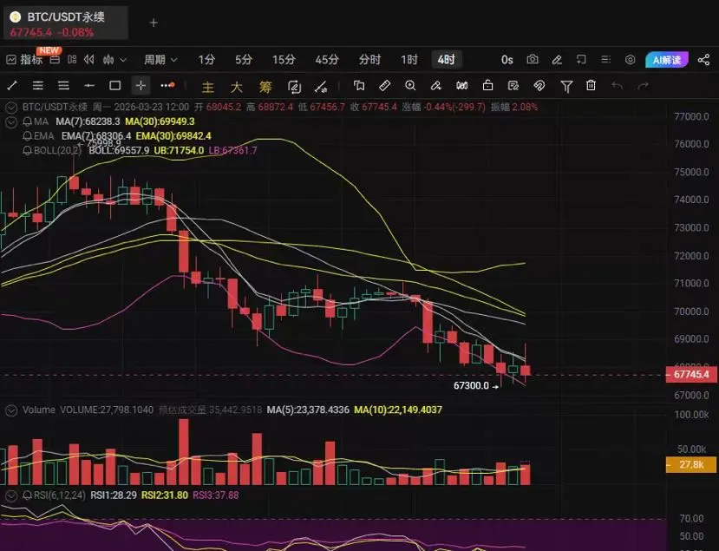The height and width of the screenshot is (551, 719).
Task: Open the multi-chart grid layout icon
Action: click(72, 60)
